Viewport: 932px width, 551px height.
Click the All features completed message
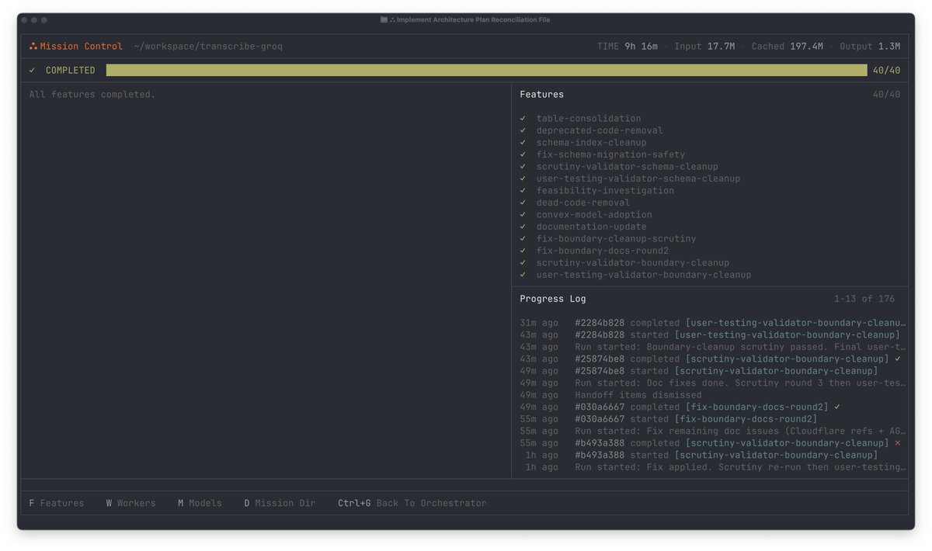tap(92, 95)
